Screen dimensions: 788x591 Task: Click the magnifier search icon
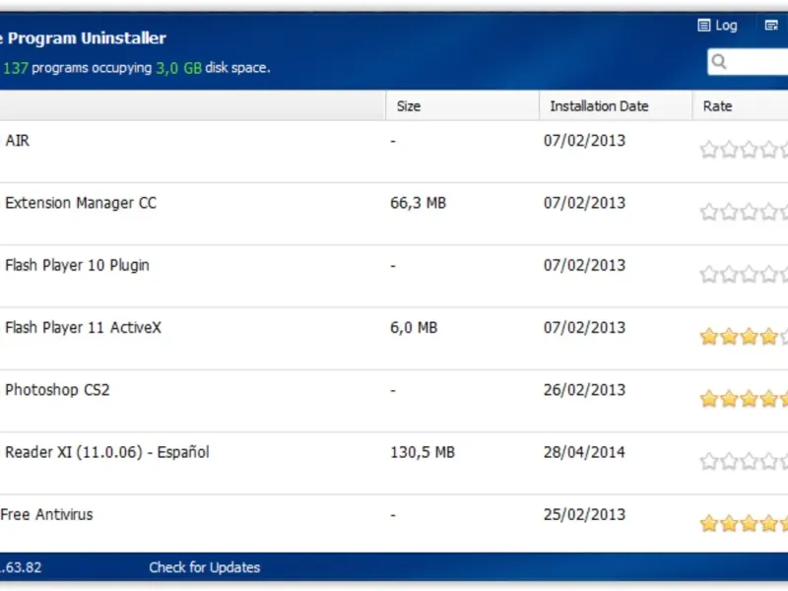719,62
